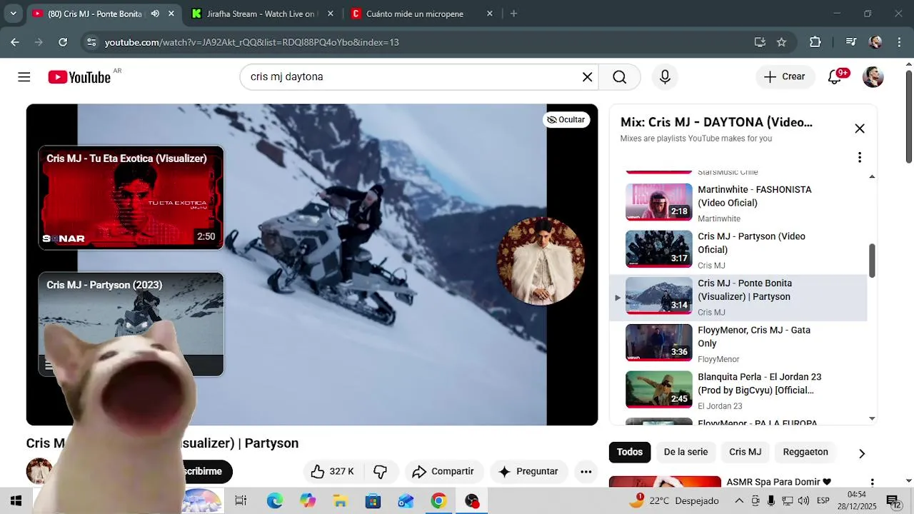914x514 pixels.
Task: Open the YouTube hamburger guide menu
Action: 24,77
